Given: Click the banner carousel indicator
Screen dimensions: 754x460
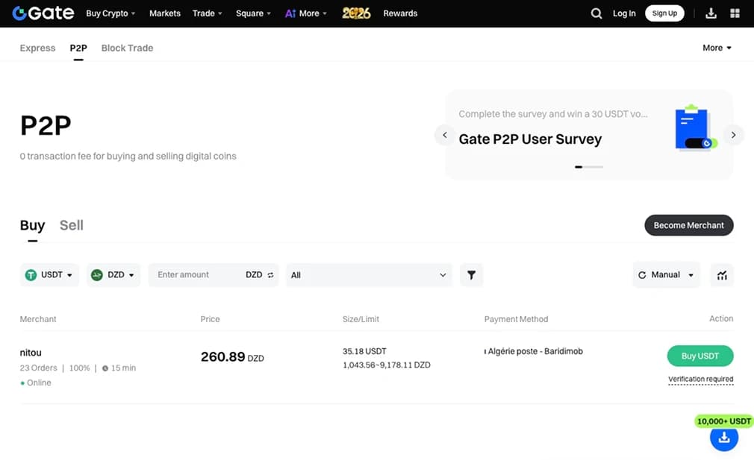Looking at the screenshot, I should coord(589,166).
